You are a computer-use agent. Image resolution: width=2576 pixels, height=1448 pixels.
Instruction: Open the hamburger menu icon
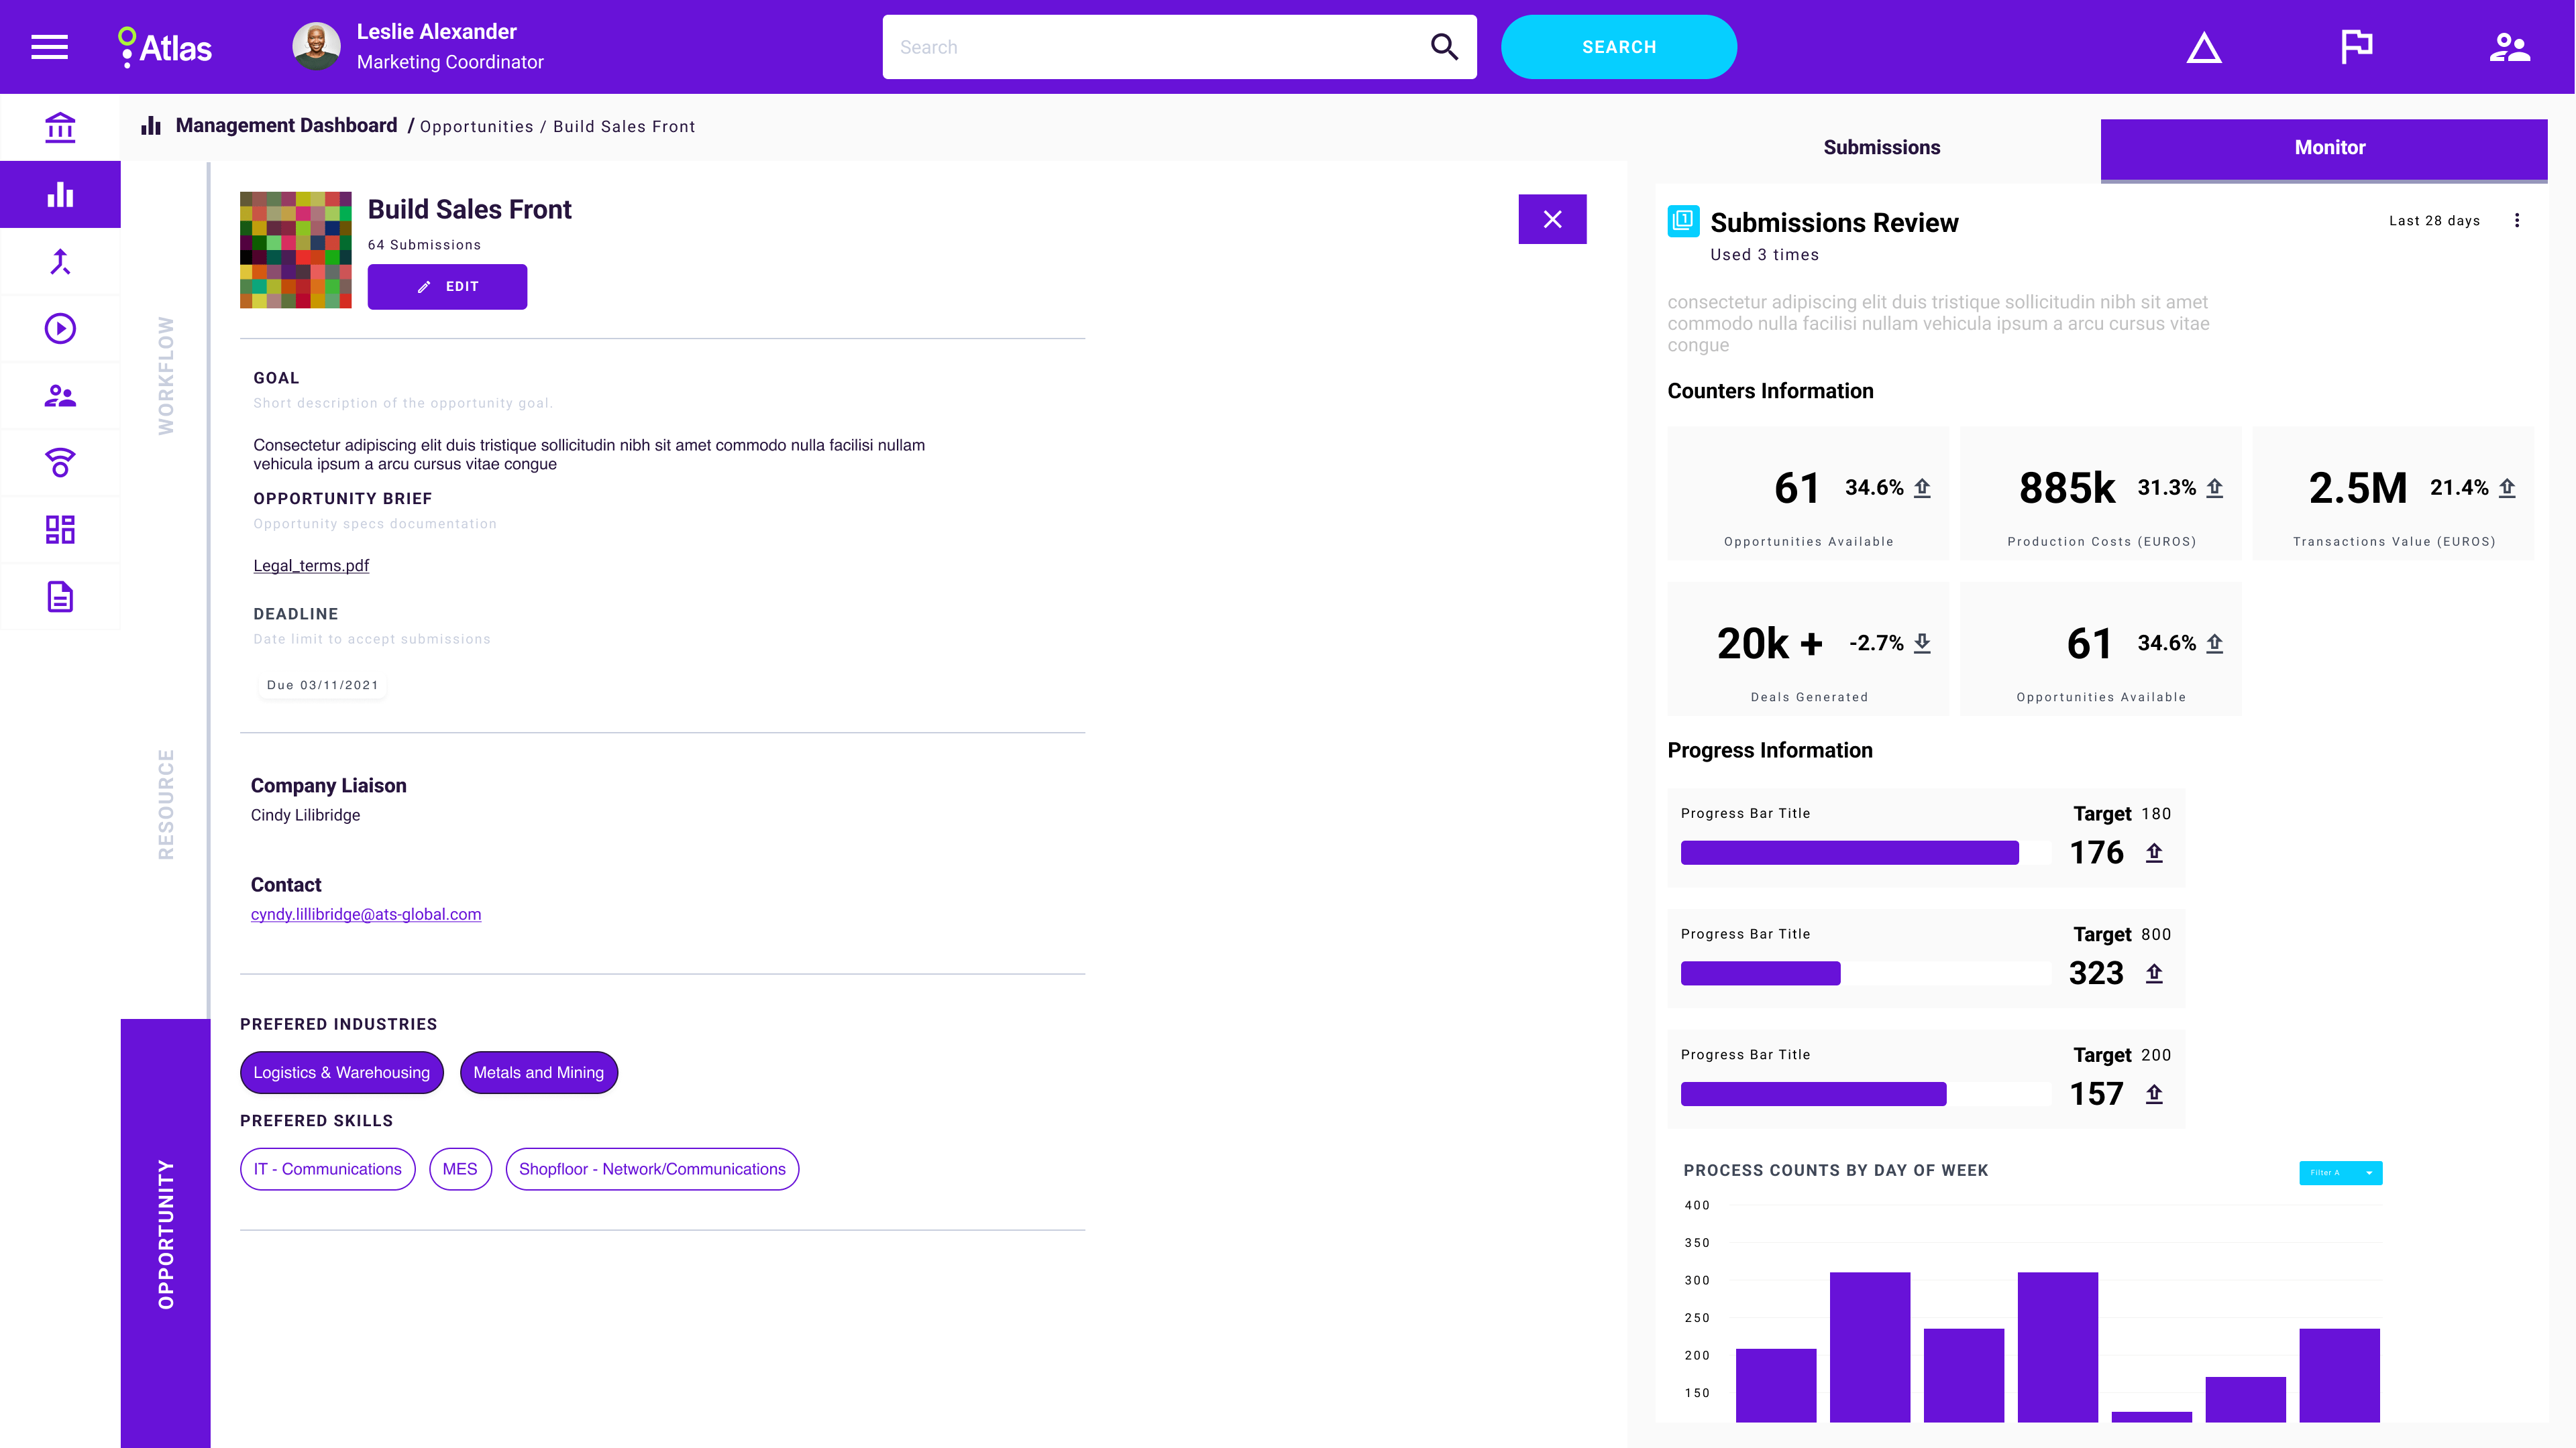(49, 47)
